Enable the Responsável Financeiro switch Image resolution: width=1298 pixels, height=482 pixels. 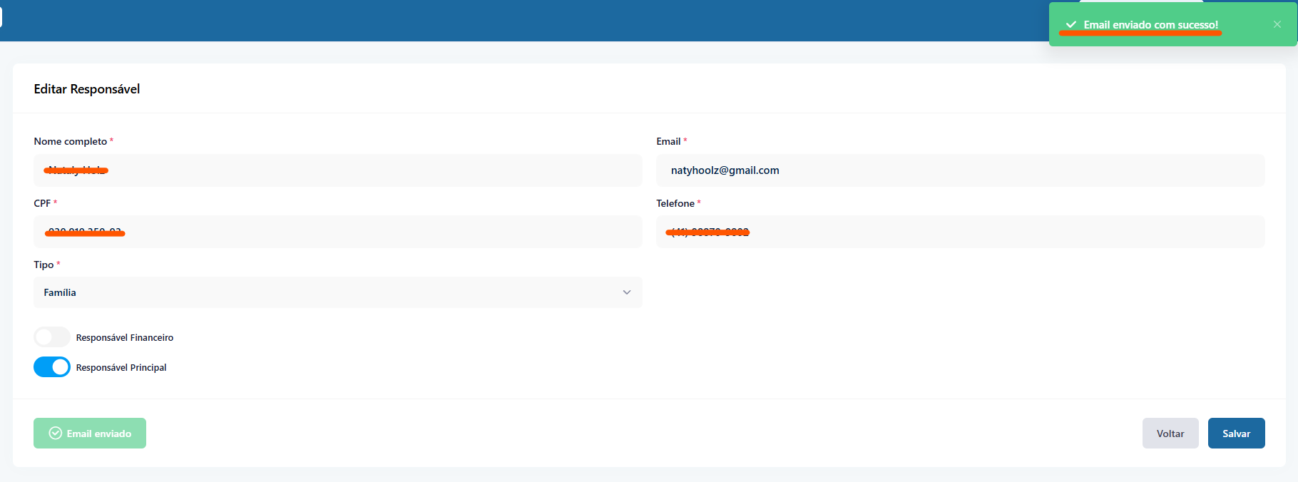52,337
